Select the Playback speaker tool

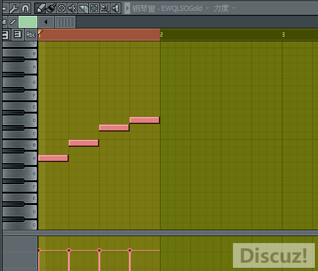[116, 8]
